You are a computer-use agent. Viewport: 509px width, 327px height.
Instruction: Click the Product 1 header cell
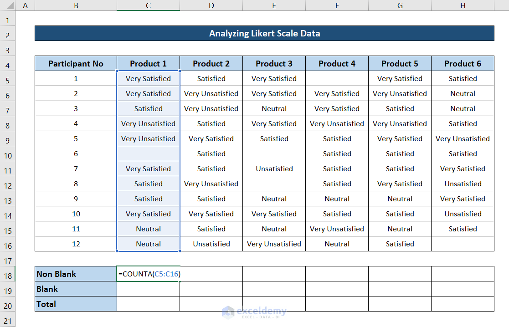[148, 63]
